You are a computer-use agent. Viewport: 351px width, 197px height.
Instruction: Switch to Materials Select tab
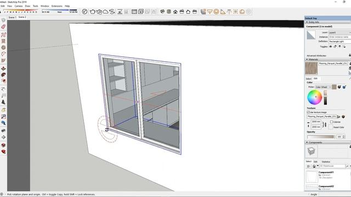coord(308,79)
